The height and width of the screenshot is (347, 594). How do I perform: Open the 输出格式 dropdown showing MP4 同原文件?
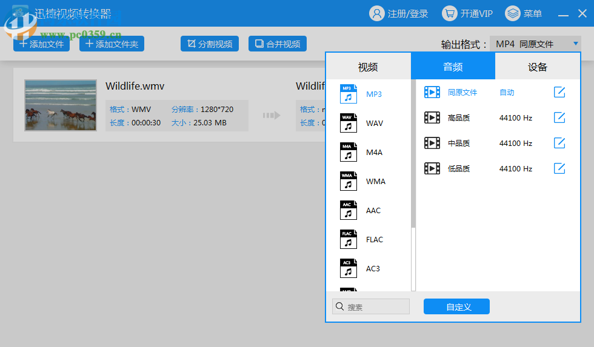[x=535, y=44]
